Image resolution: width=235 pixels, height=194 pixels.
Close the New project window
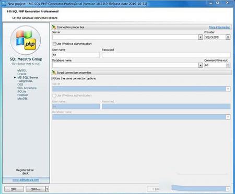click(227, 3)
